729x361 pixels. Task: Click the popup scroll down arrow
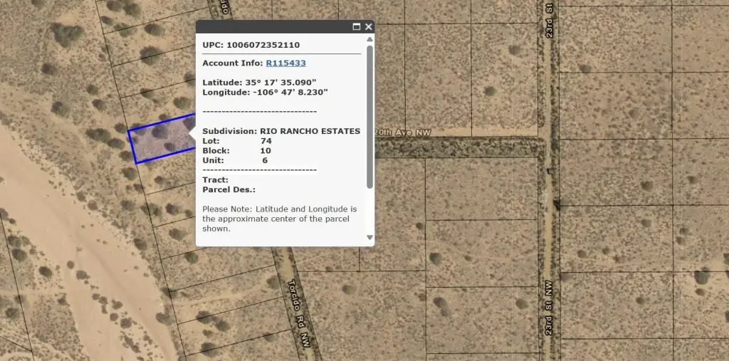tap(369, 237)
